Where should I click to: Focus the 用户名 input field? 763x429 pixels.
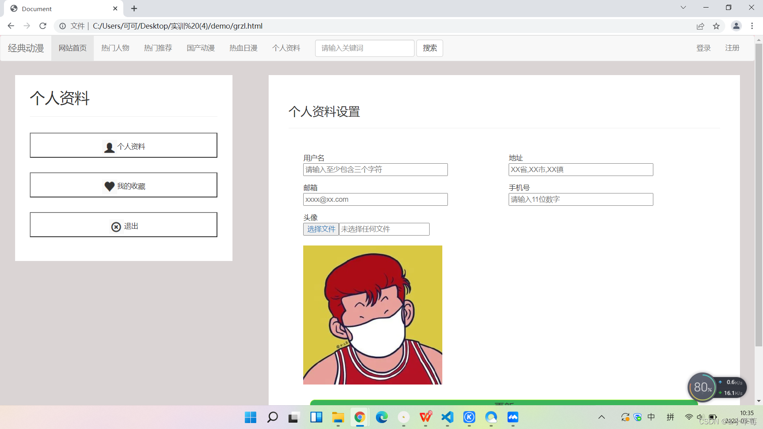(375, 170)
